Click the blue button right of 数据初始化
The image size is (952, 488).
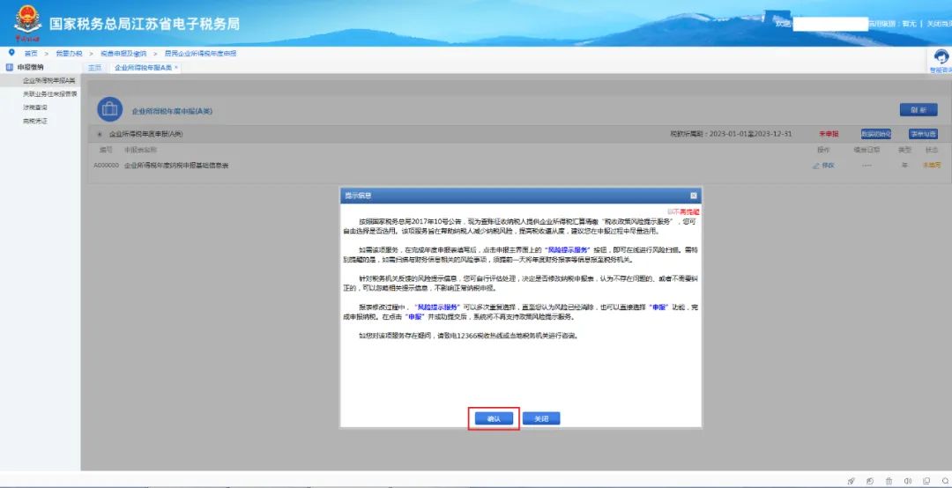[922, 134]
